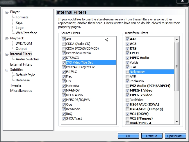Open the Web Interface settings page
This screenshot has width=189, height=142.
[26, 33]
